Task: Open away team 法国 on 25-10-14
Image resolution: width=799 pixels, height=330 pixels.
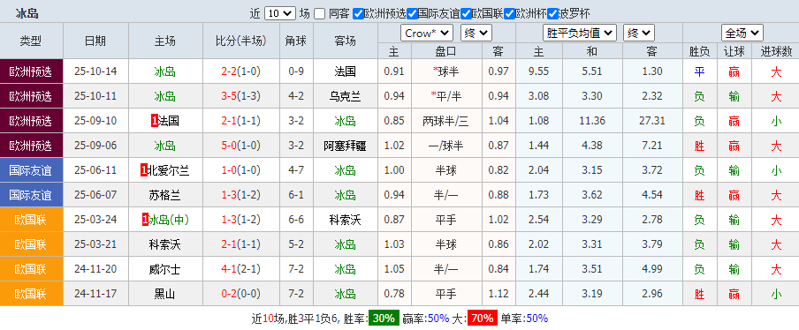Action: [x=346, y=71]
